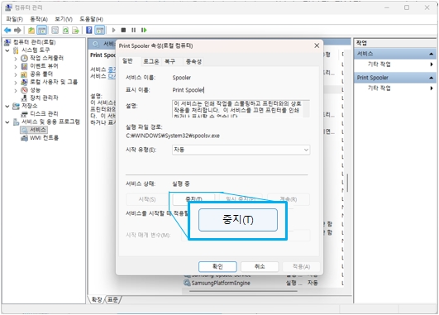
Task: Open the 보기(V) menu
Action: click(64, 19)
